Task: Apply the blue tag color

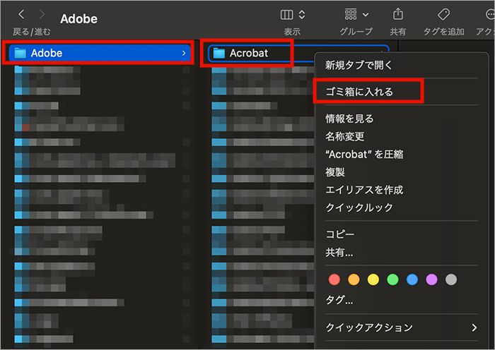Action: coord(412,279)
